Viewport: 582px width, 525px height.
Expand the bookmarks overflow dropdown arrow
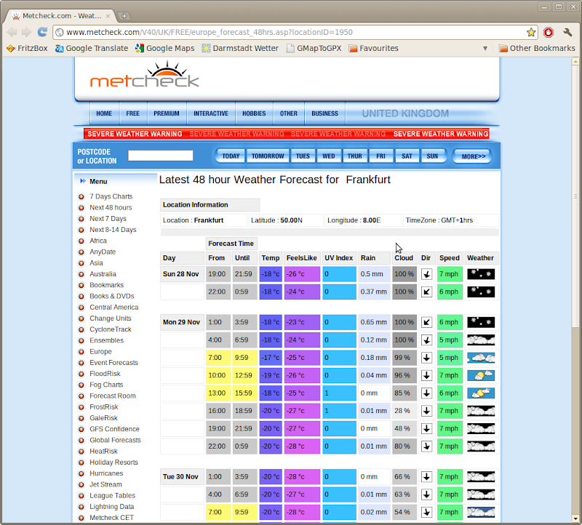point(485,48)
